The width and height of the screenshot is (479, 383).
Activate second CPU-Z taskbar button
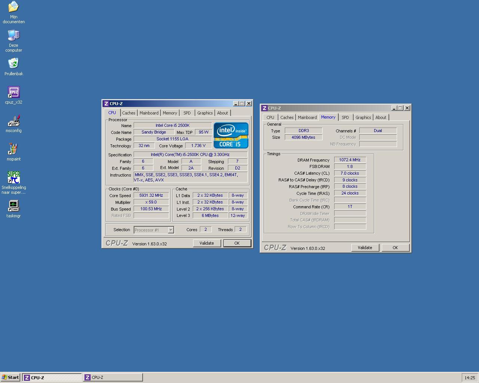coord(113,377)
